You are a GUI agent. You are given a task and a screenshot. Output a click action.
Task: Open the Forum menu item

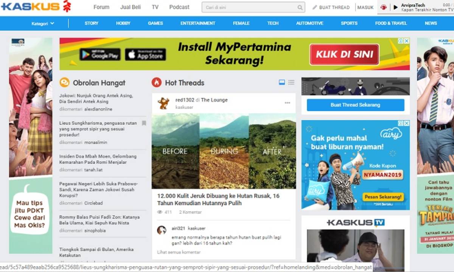pyautogui.click(x=101, y=7)
